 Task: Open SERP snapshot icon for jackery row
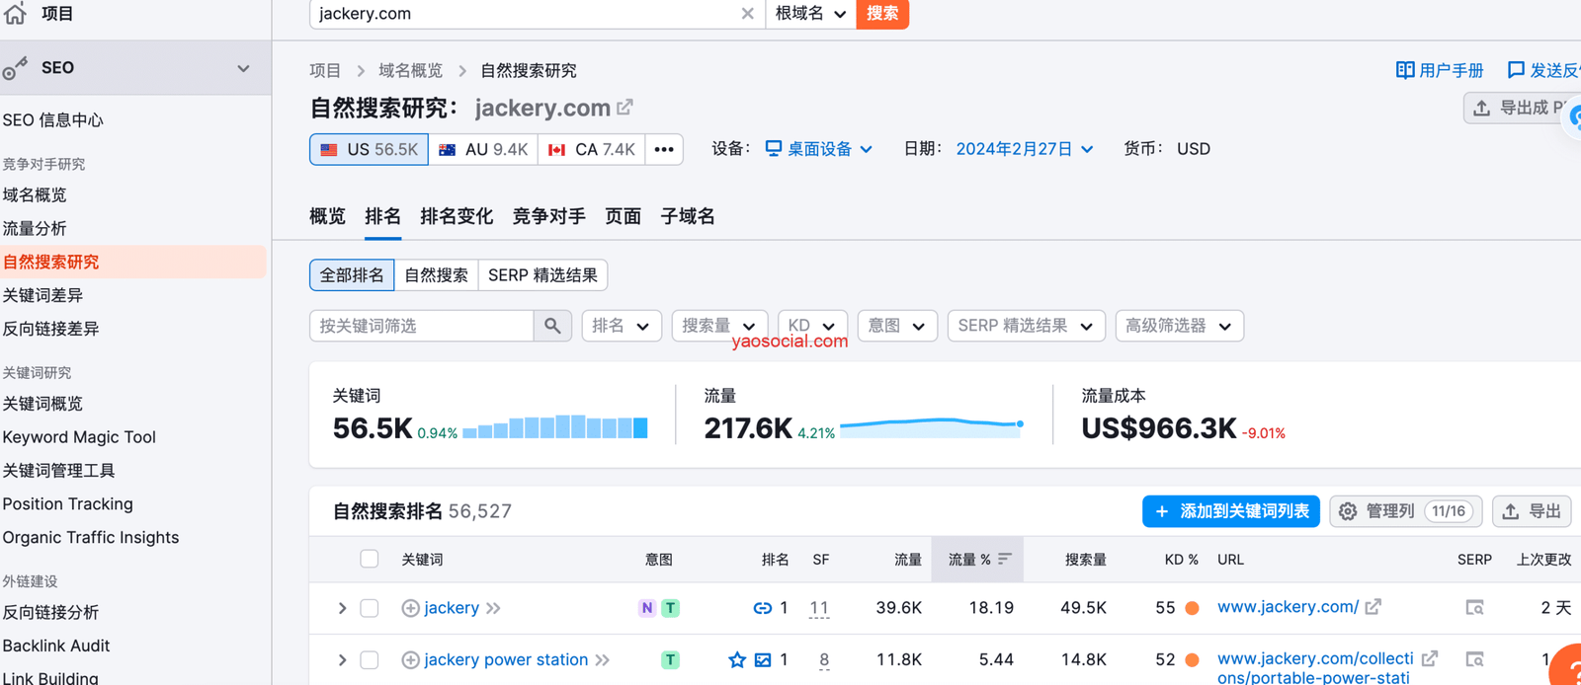1474,608
